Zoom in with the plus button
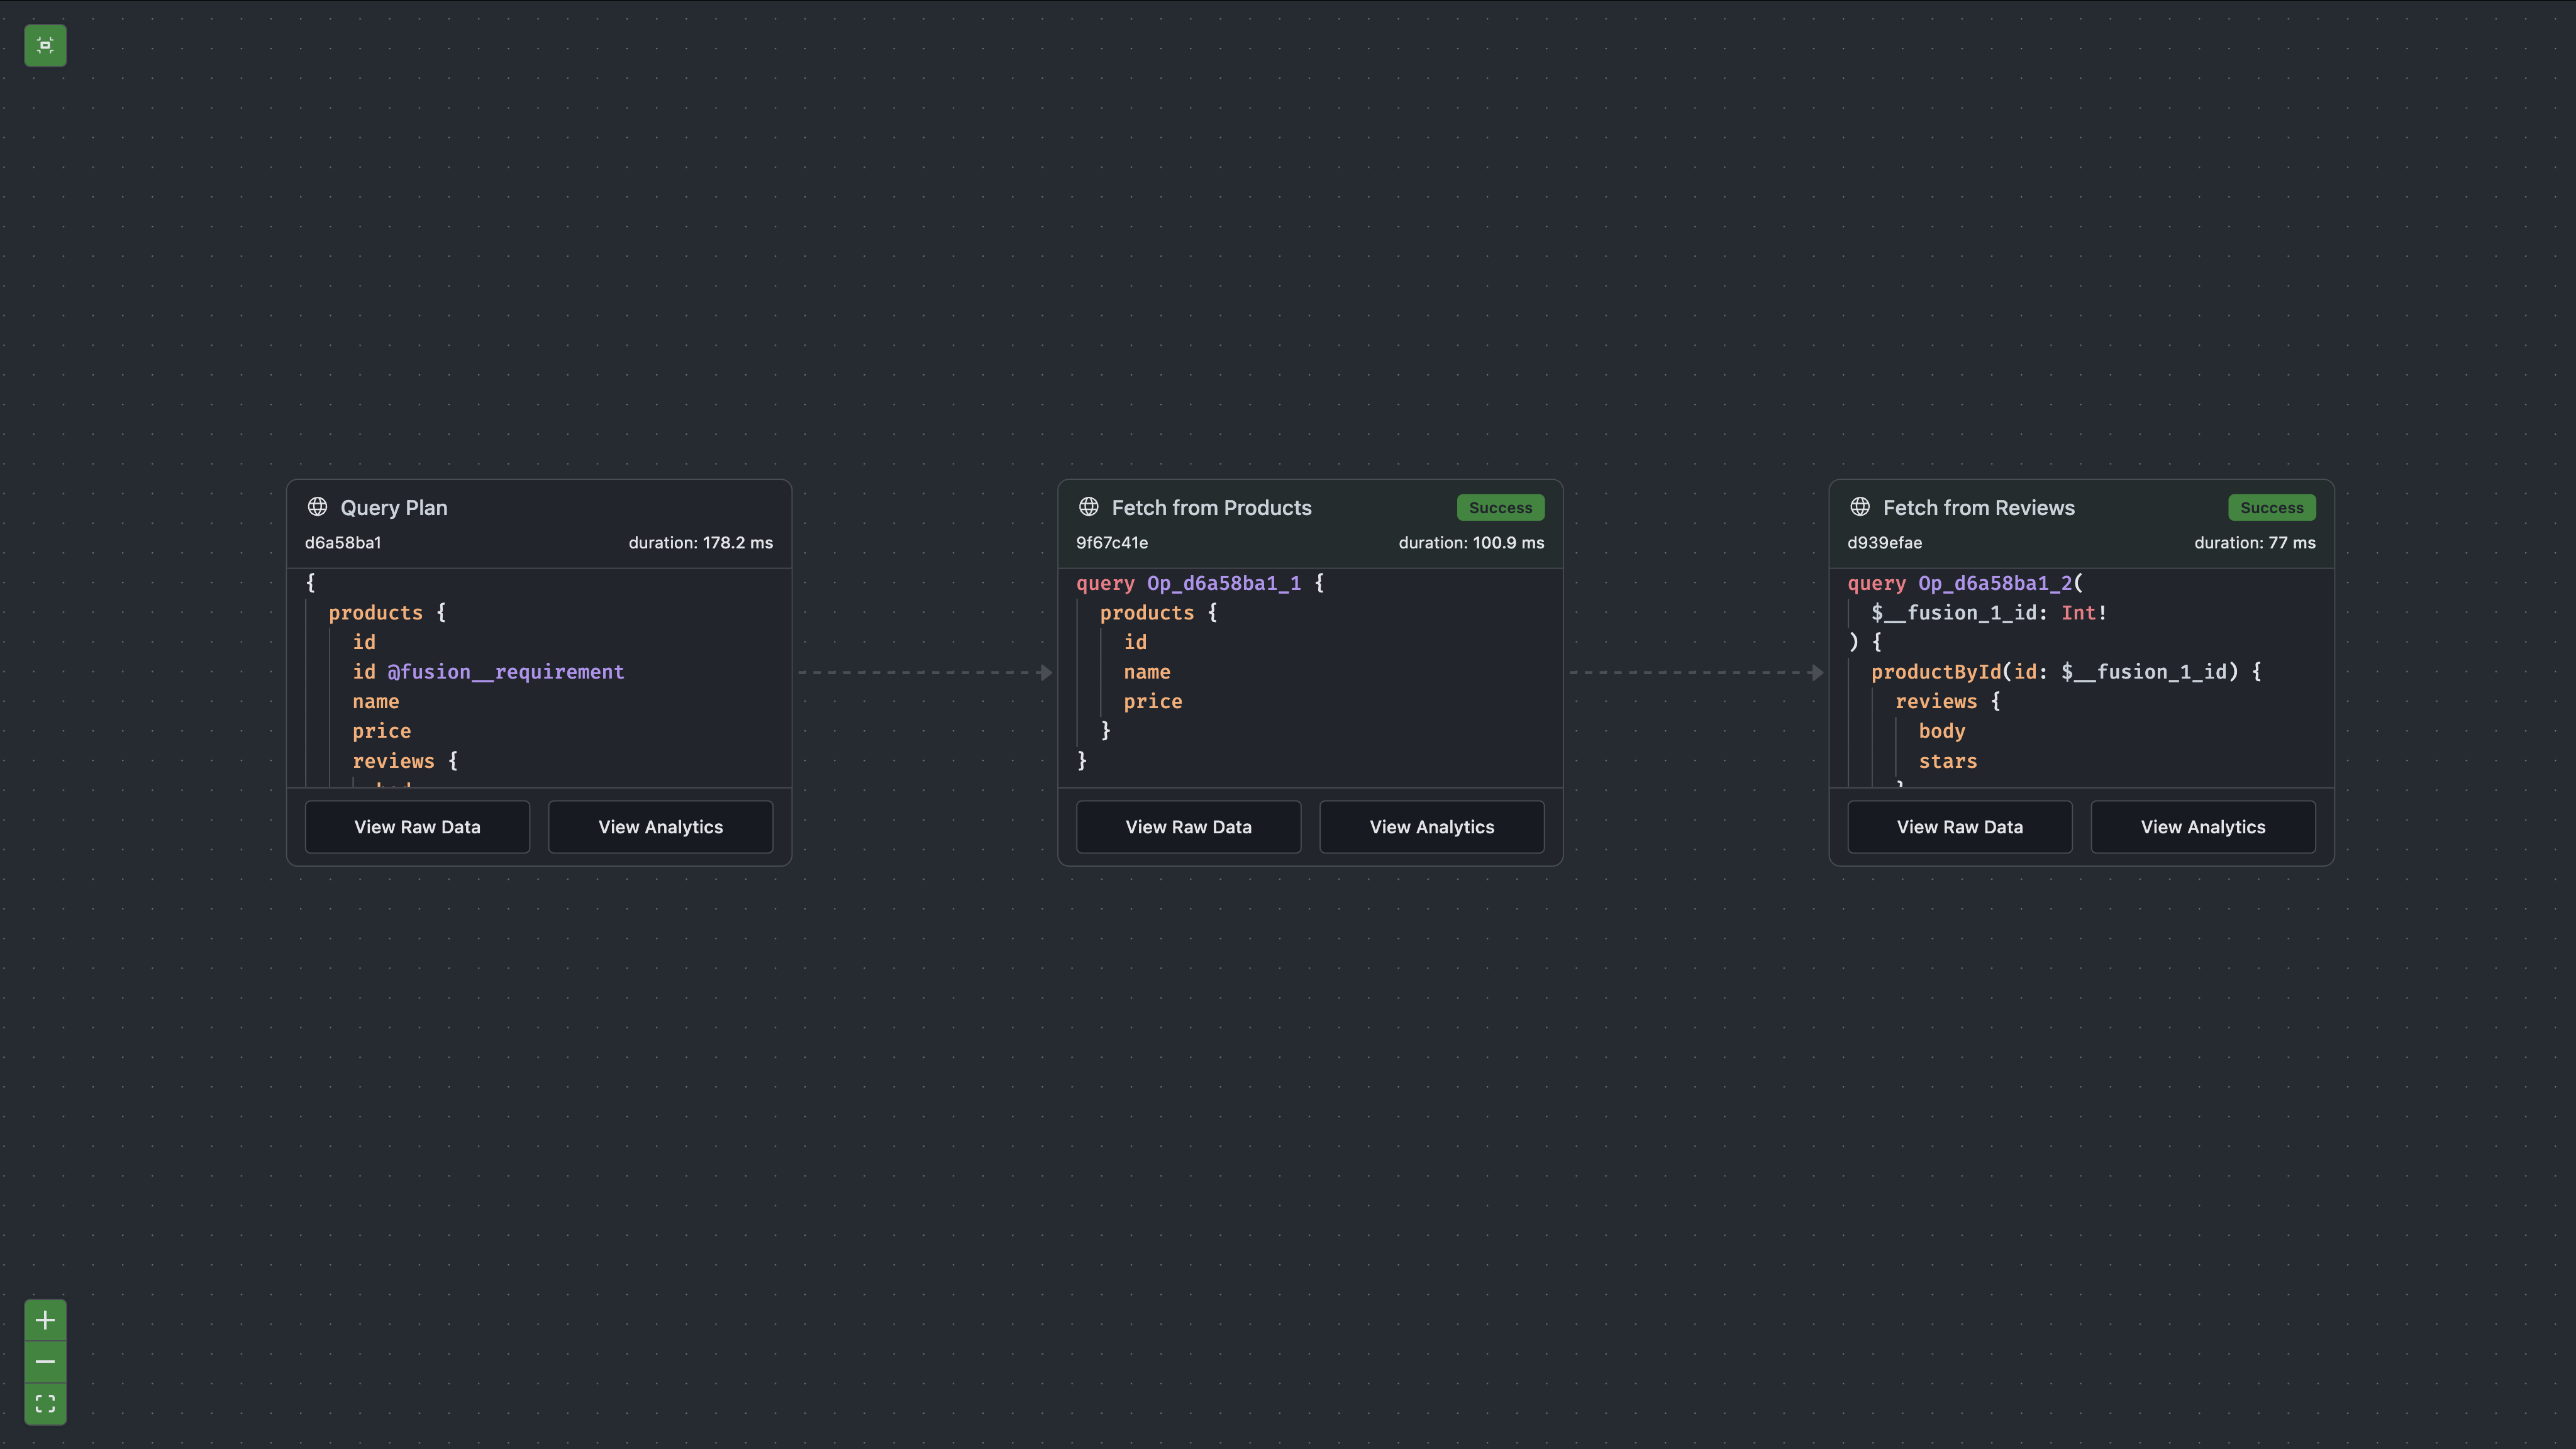Image resolution: width=2576 pixels, height=1449 pixels. (x=45, y=1320)
